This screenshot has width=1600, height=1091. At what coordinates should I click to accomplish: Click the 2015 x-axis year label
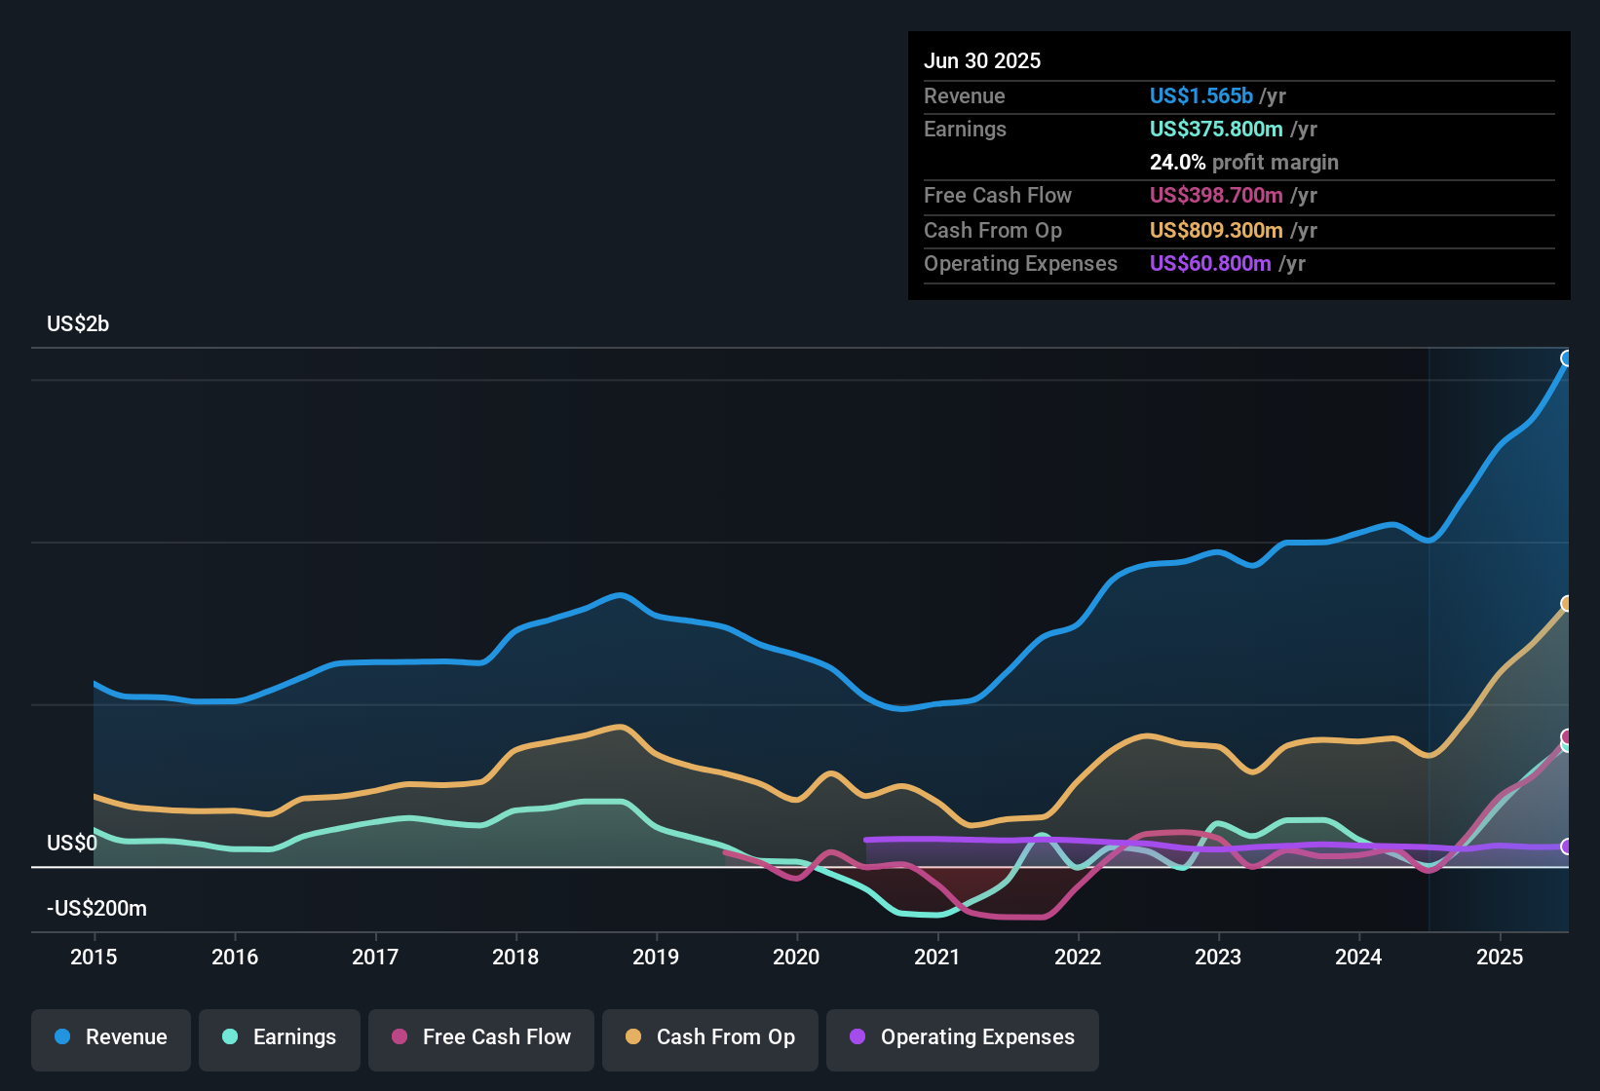(x=94, y=957)
